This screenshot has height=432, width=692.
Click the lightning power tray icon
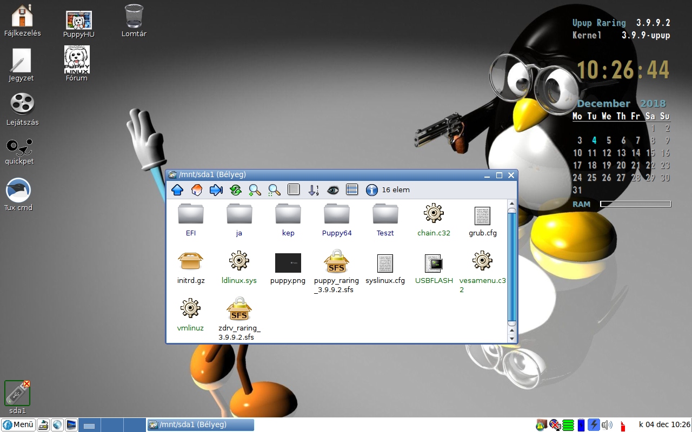pos(594,425)
